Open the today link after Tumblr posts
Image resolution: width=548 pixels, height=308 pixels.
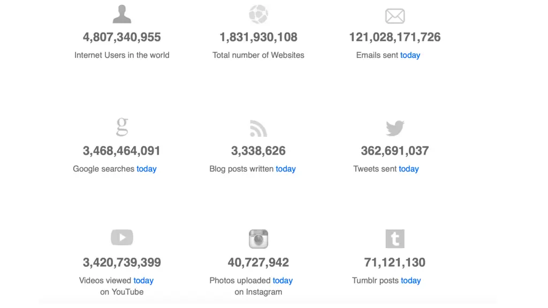[x=410, y=281]
